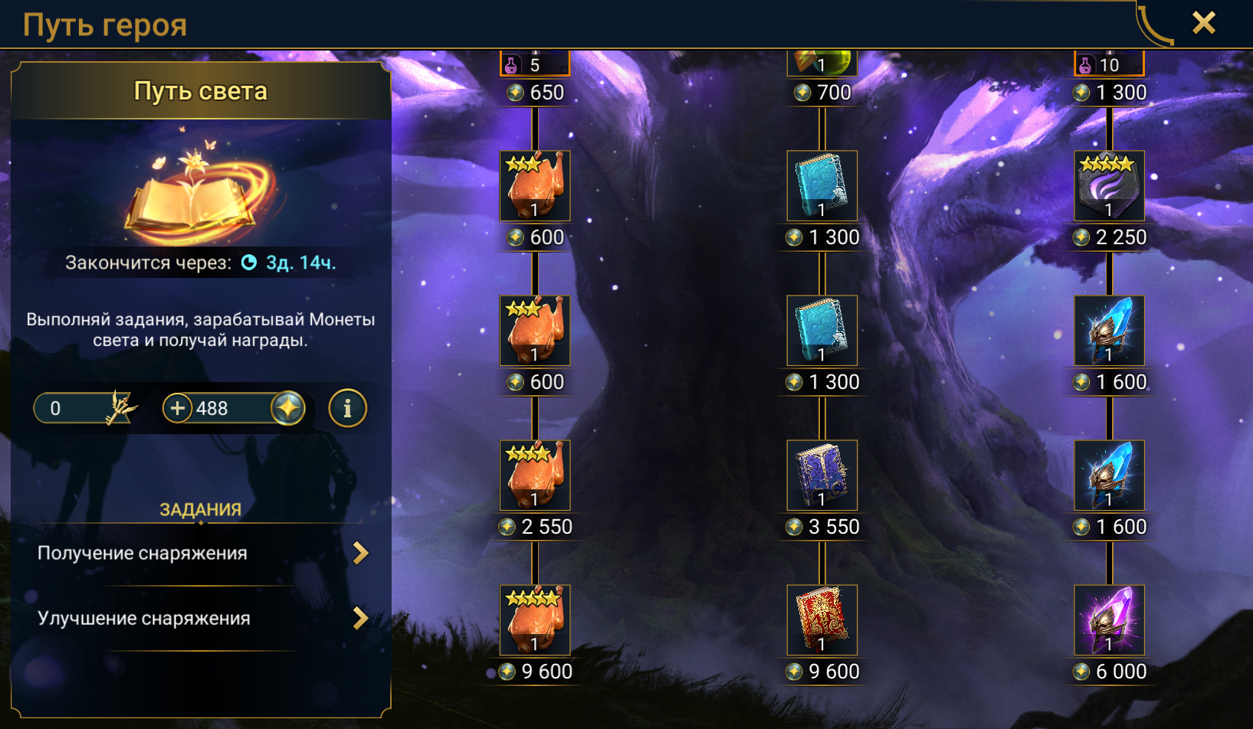Select the blue crystal shard costing 1 600 upper
Viewport: 1253px width, 729px height.
point(1109,331)
